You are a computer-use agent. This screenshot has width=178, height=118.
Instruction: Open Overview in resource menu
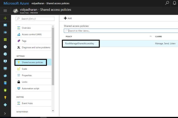click(x=33, y=28)
